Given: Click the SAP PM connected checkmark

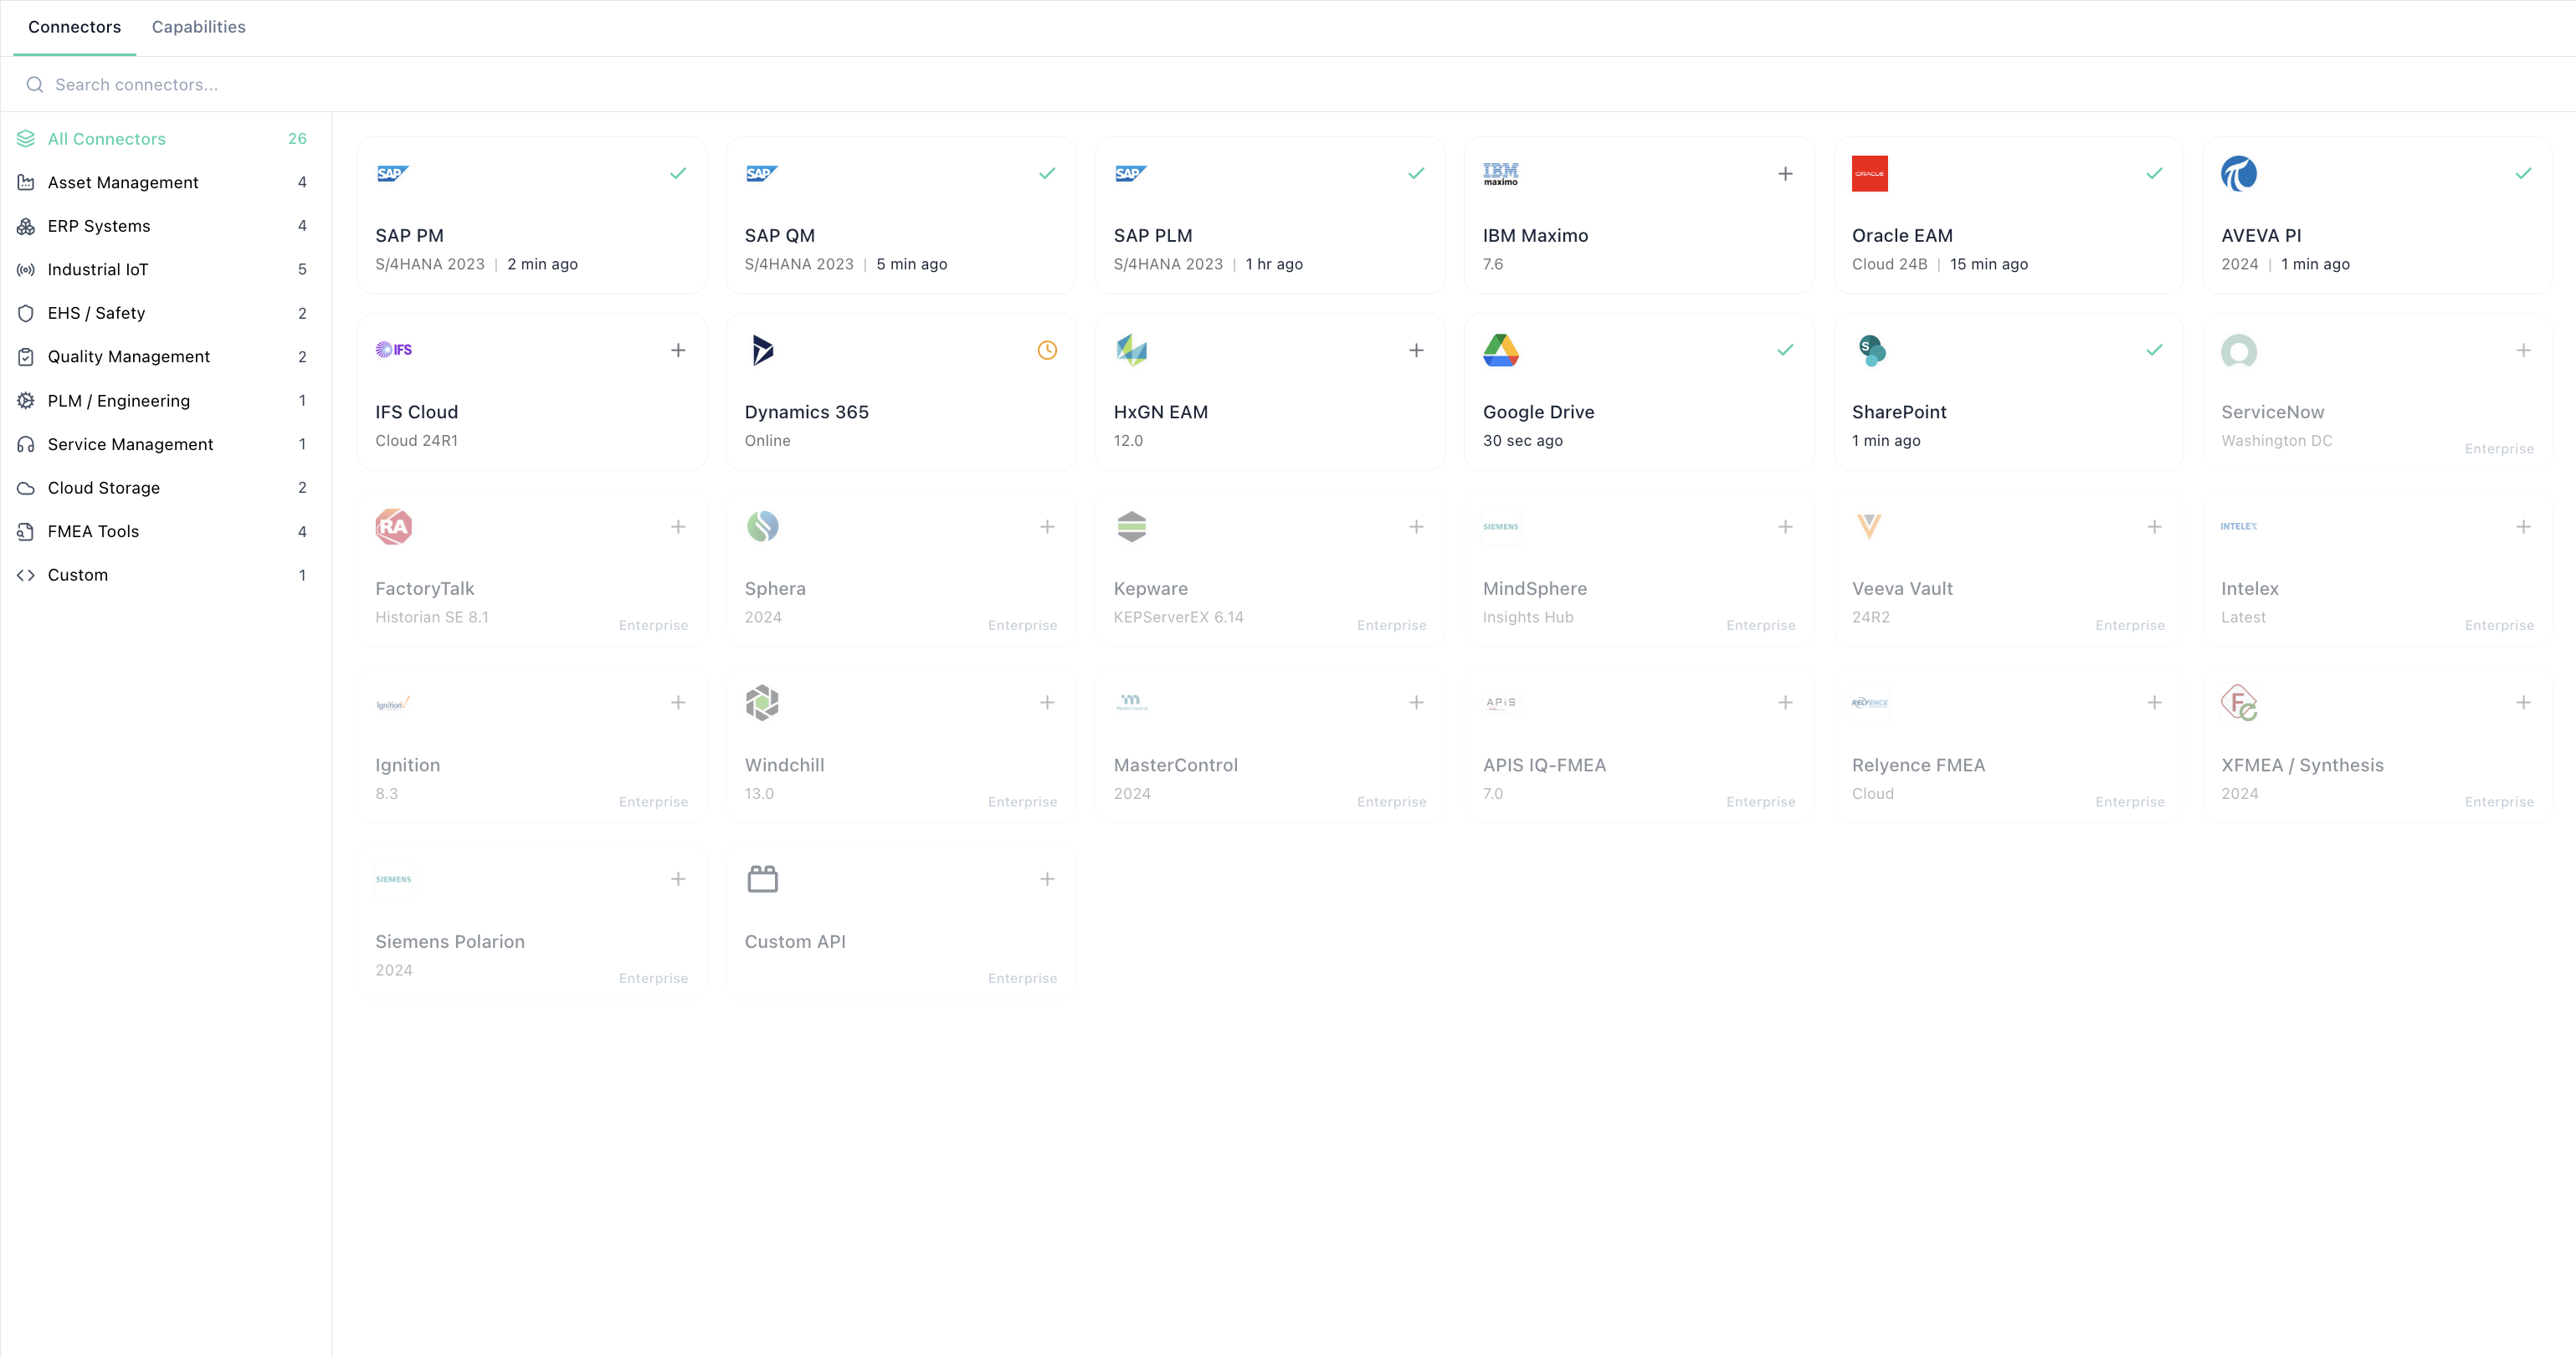Looking at the screenshot, I should pyautogui.click(x=678, y=174).
